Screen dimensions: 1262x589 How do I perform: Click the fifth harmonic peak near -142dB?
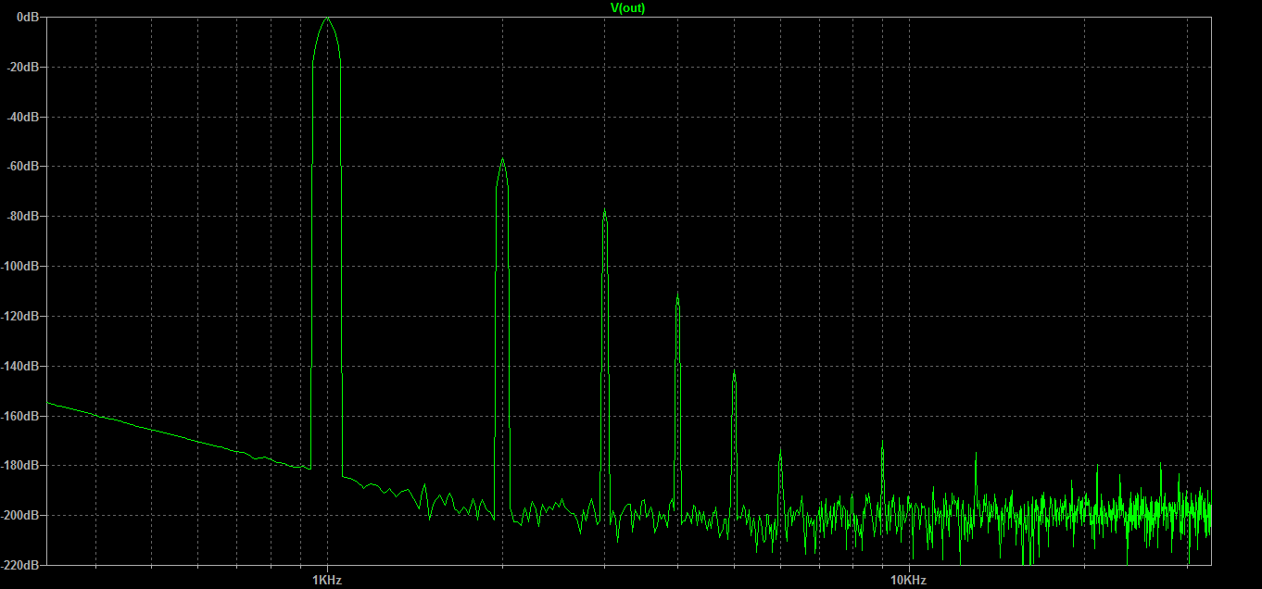click(x=734, y=372)
